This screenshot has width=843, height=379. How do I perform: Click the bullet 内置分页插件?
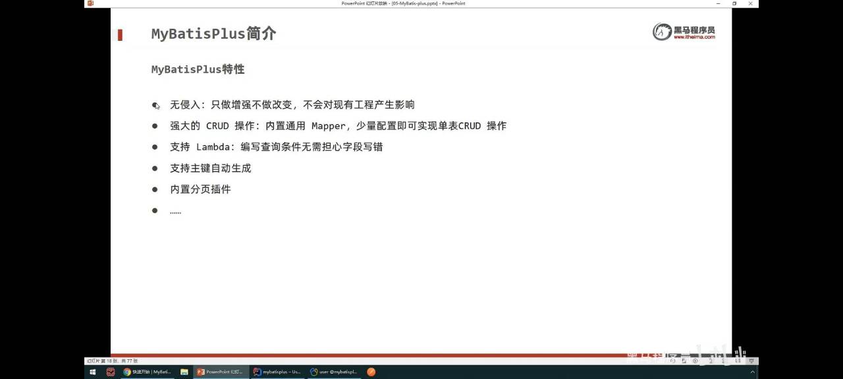[x=200, y=189]
